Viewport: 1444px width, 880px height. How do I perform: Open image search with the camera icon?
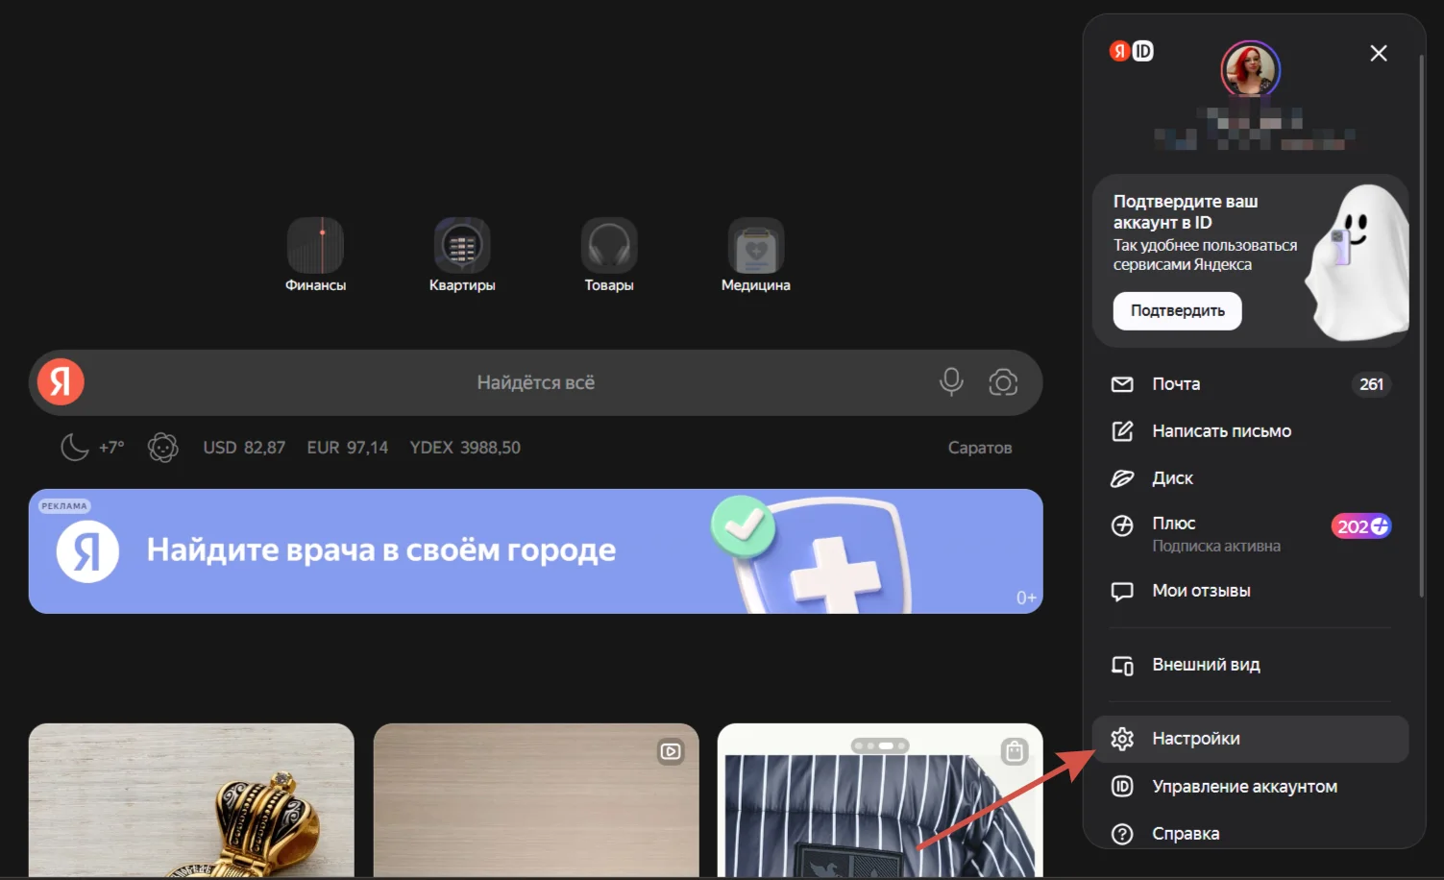click(1003, 382)
